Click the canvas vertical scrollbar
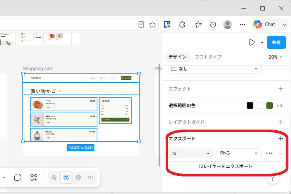Viewport: 291px width, 194px height. (x=159, y=115)
